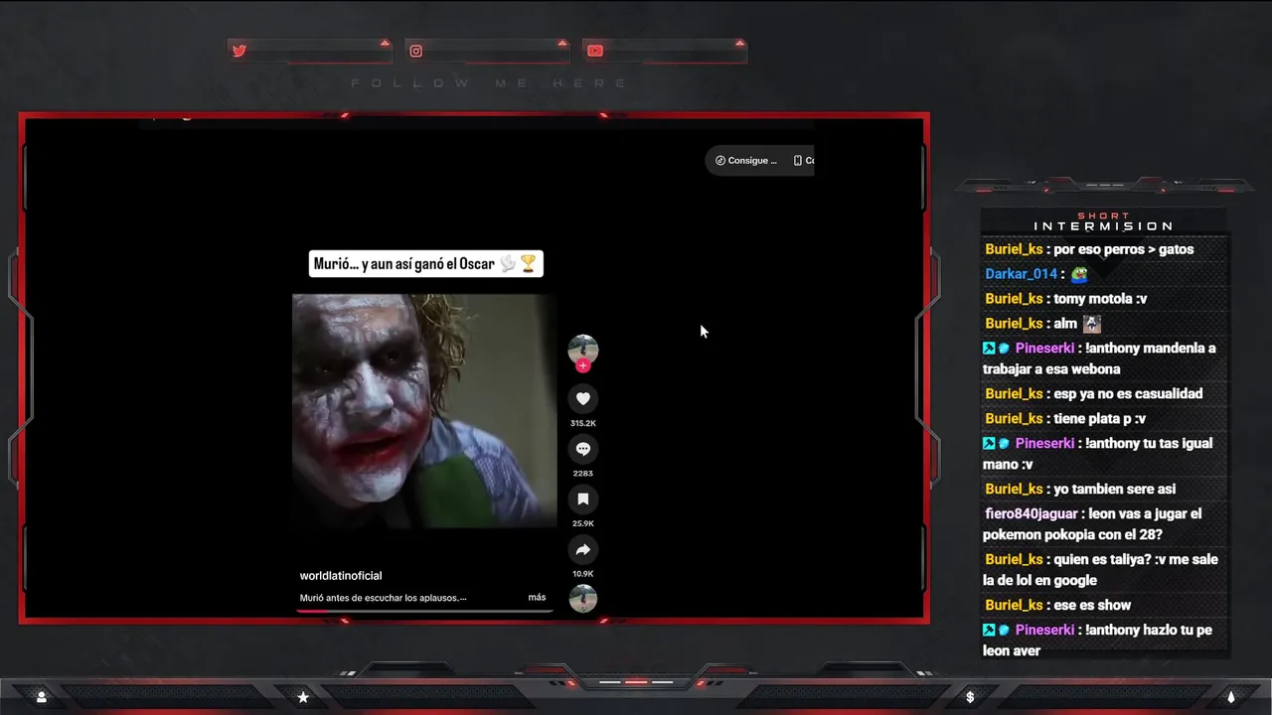The image size is (1272, 715).
Task: Click the 'Murió... y aun así ganó el Oscar' caption
Action: pos(425,264)
